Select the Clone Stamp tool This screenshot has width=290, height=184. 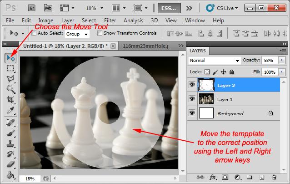[10, 143]
